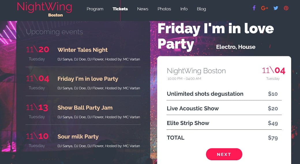The width and height of the screenshot is (300, 164).
Task: Click the Elite Strip Show item
Action: (x=188, y=123)
